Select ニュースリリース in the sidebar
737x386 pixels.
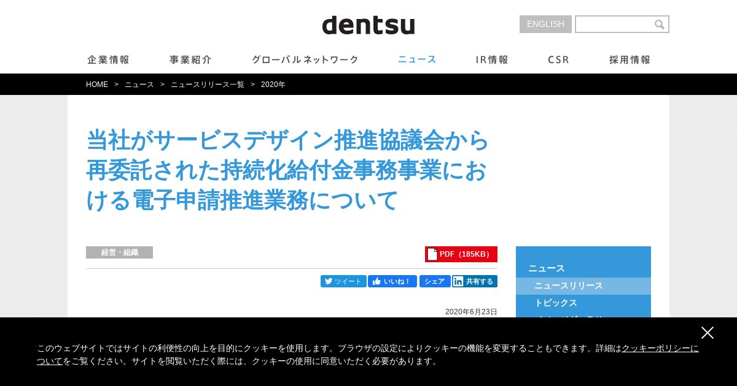tap(583, 286)
